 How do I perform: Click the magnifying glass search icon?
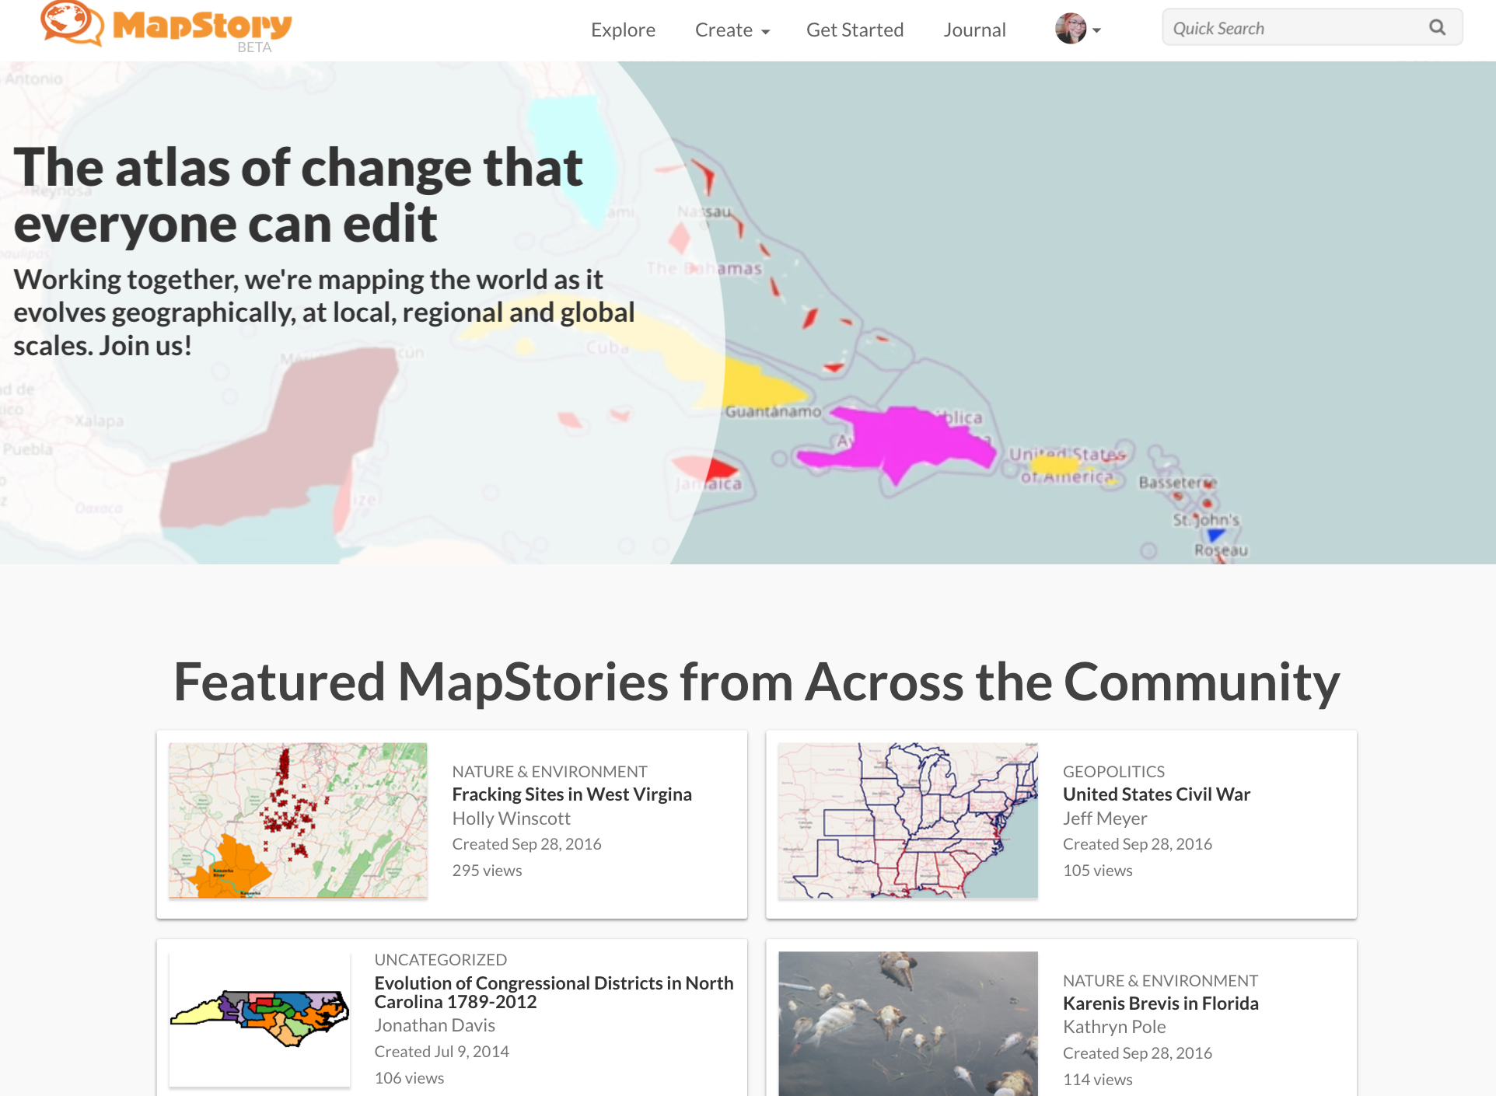(x=1438, y=28)
